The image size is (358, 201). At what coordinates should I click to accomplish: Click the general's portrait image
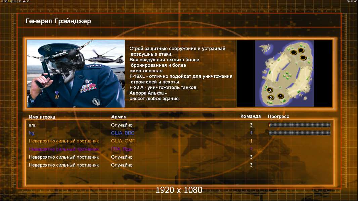coord(76,73)
